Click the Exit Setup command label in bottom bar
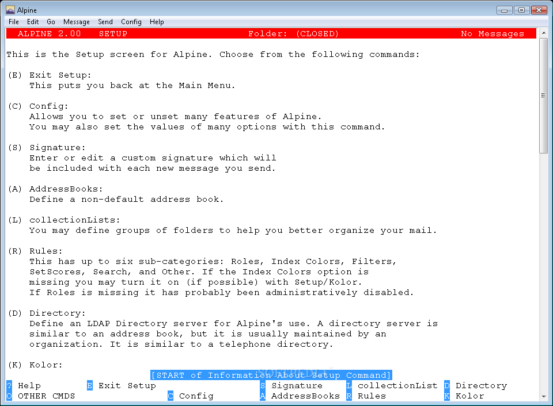 [x=127, y=385]
